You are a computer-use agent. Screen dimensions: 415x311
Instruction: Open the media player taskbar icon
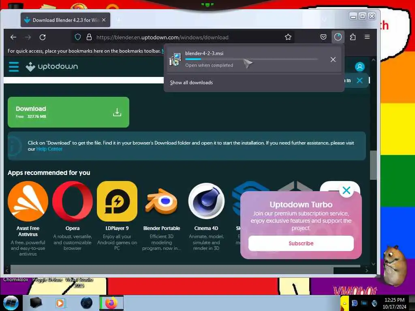[60, 303]
